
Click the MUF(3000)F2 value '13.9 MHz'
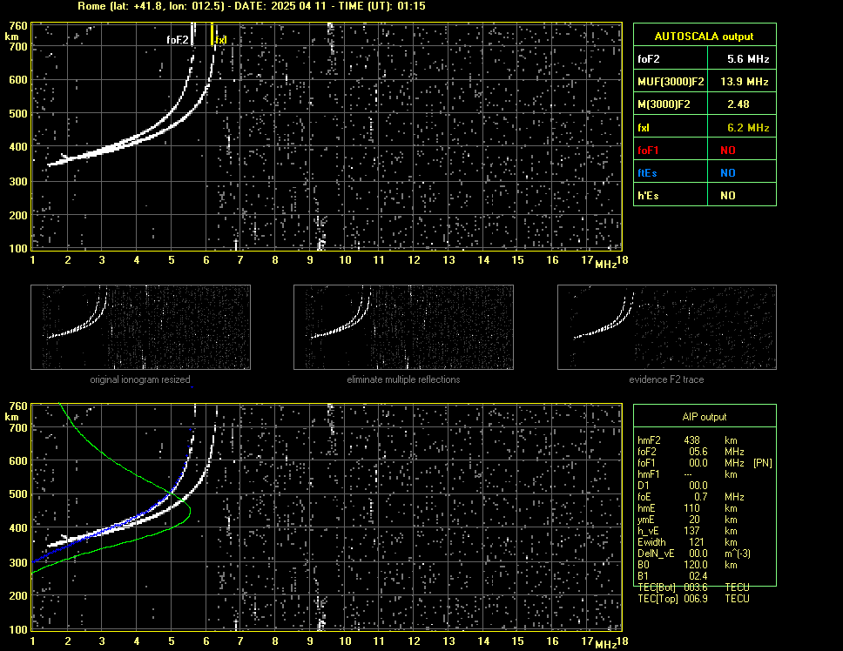[x=744, y=82]
